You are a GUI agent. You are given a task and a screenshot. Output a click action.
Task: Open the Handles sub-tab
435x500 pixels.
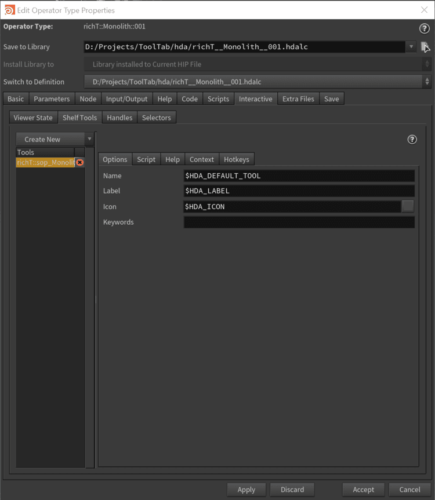[x=119, y=118]
